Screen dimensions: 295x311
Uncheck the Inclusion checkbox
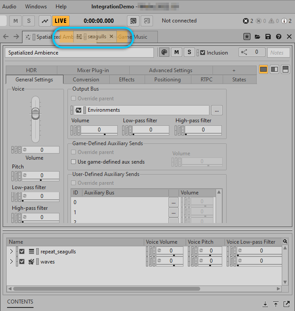203,52
